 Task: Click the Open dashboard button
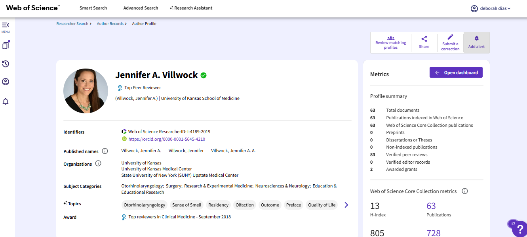tap(456, 72)
